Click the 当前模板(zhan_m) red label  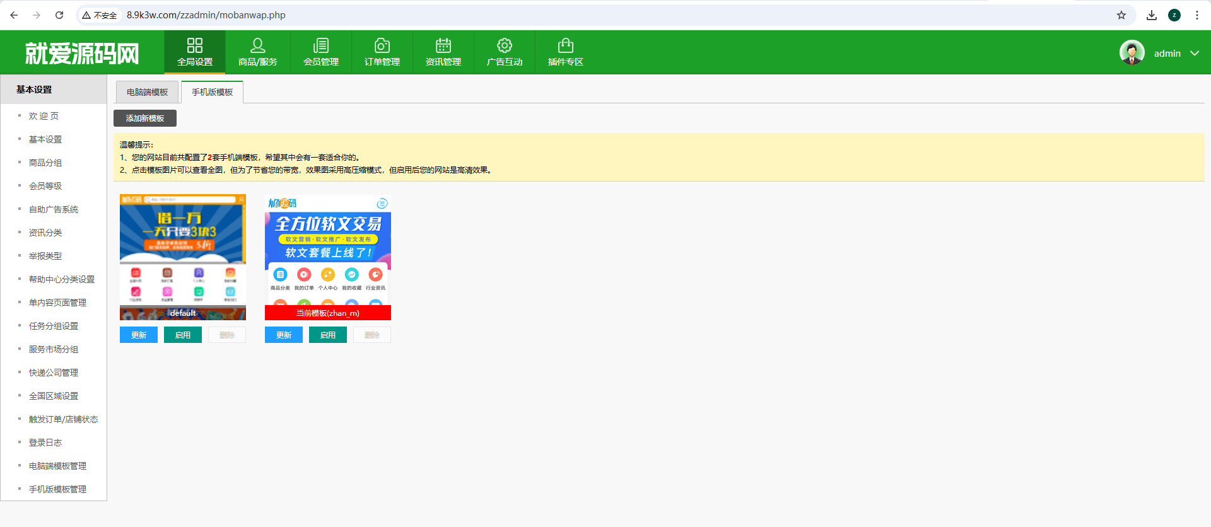click(x=328, y=313)
